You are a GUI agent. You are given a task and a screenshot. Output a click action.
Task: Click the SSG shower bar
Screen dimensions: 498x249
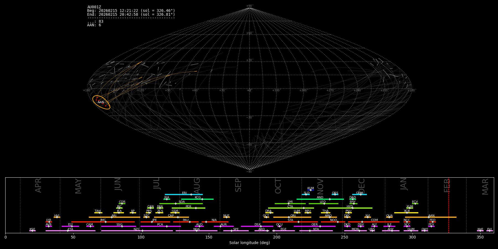(x=118, y=226)
